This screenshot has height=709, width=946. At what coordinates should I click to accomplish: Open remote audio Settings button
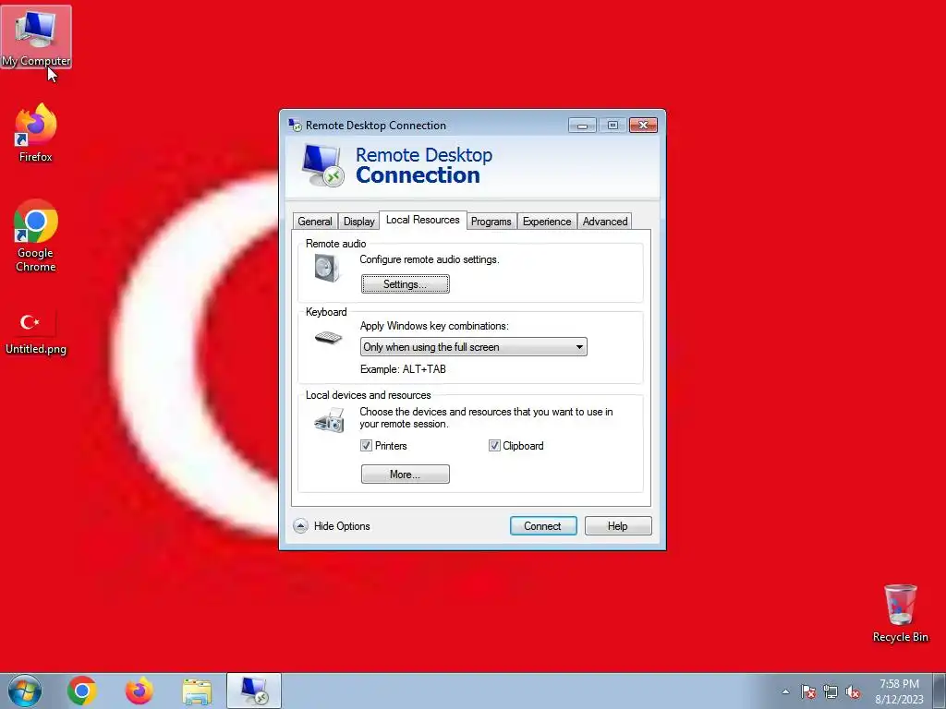tap(406, 284)
